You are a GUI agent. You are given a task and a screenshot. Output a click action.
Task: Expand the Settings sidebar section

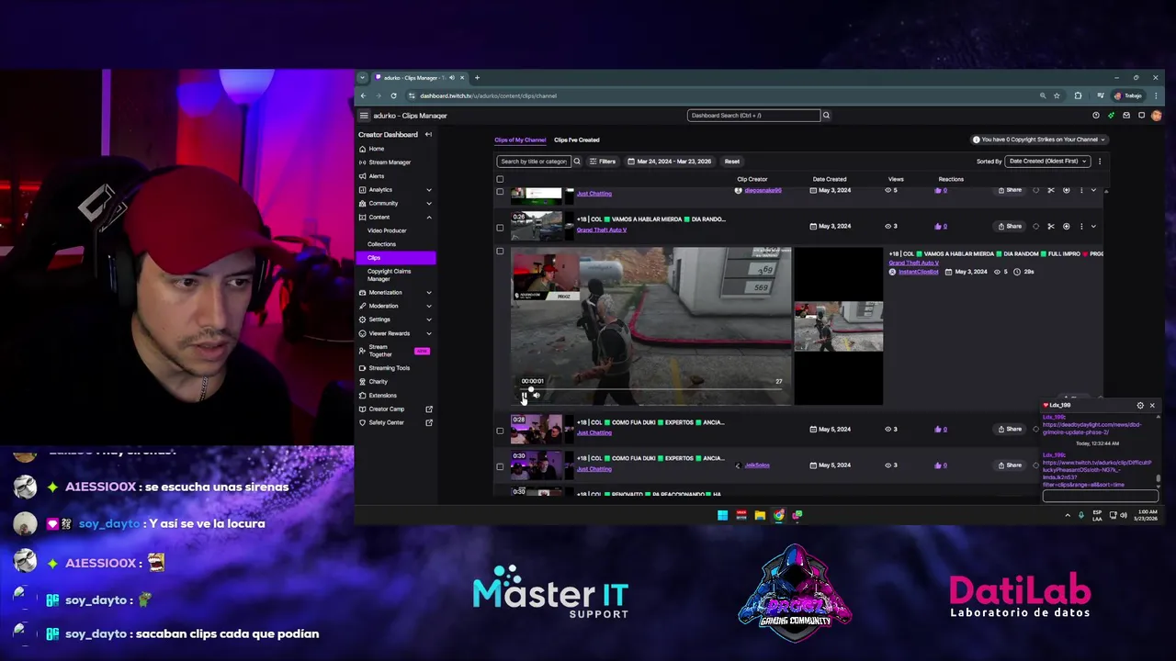(x=429, y=319)
